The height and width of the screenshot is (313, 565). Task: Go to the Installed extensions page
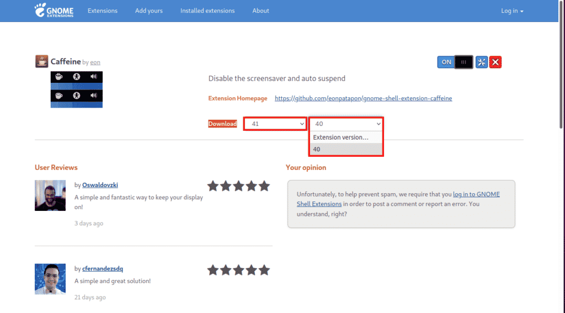(x=207, y=11)
